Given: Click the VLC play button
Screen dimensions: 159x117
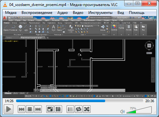Looking at the screenshot, I should [x=9, y=109].
